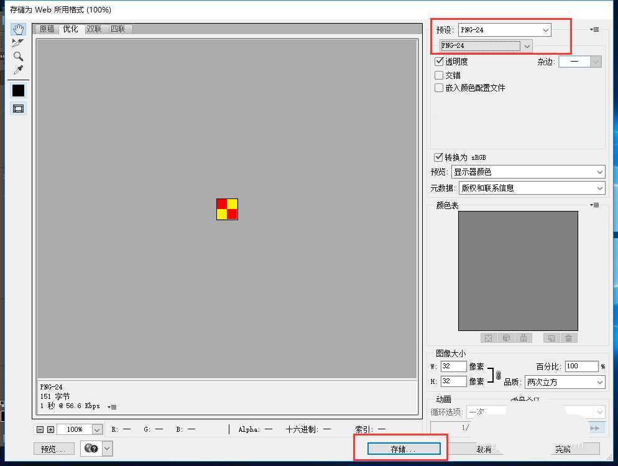Click the optimize flyout menu icon beside preset
This screenshot has height=466, width=618.
595,29
